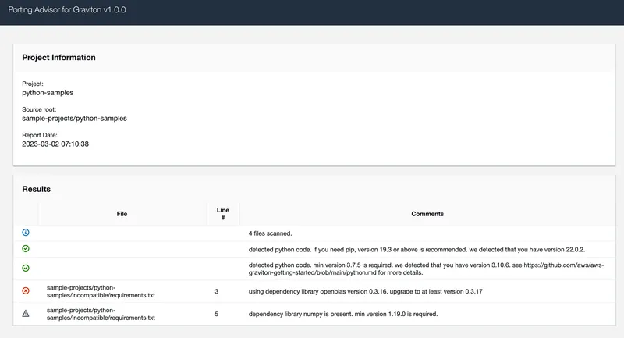Click the source root path sample-projects/python-samples
624x338 pixels.
(74, 118)
